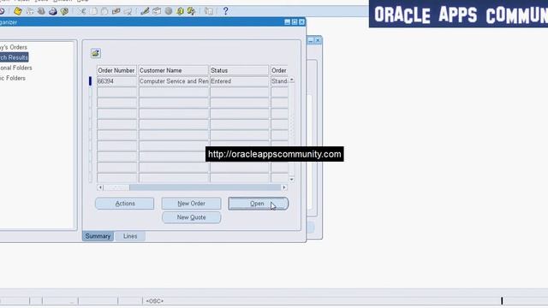The width and height of the screenshot is (548, 308).
Task: Click the New Quote button
Action: [191, 217]
